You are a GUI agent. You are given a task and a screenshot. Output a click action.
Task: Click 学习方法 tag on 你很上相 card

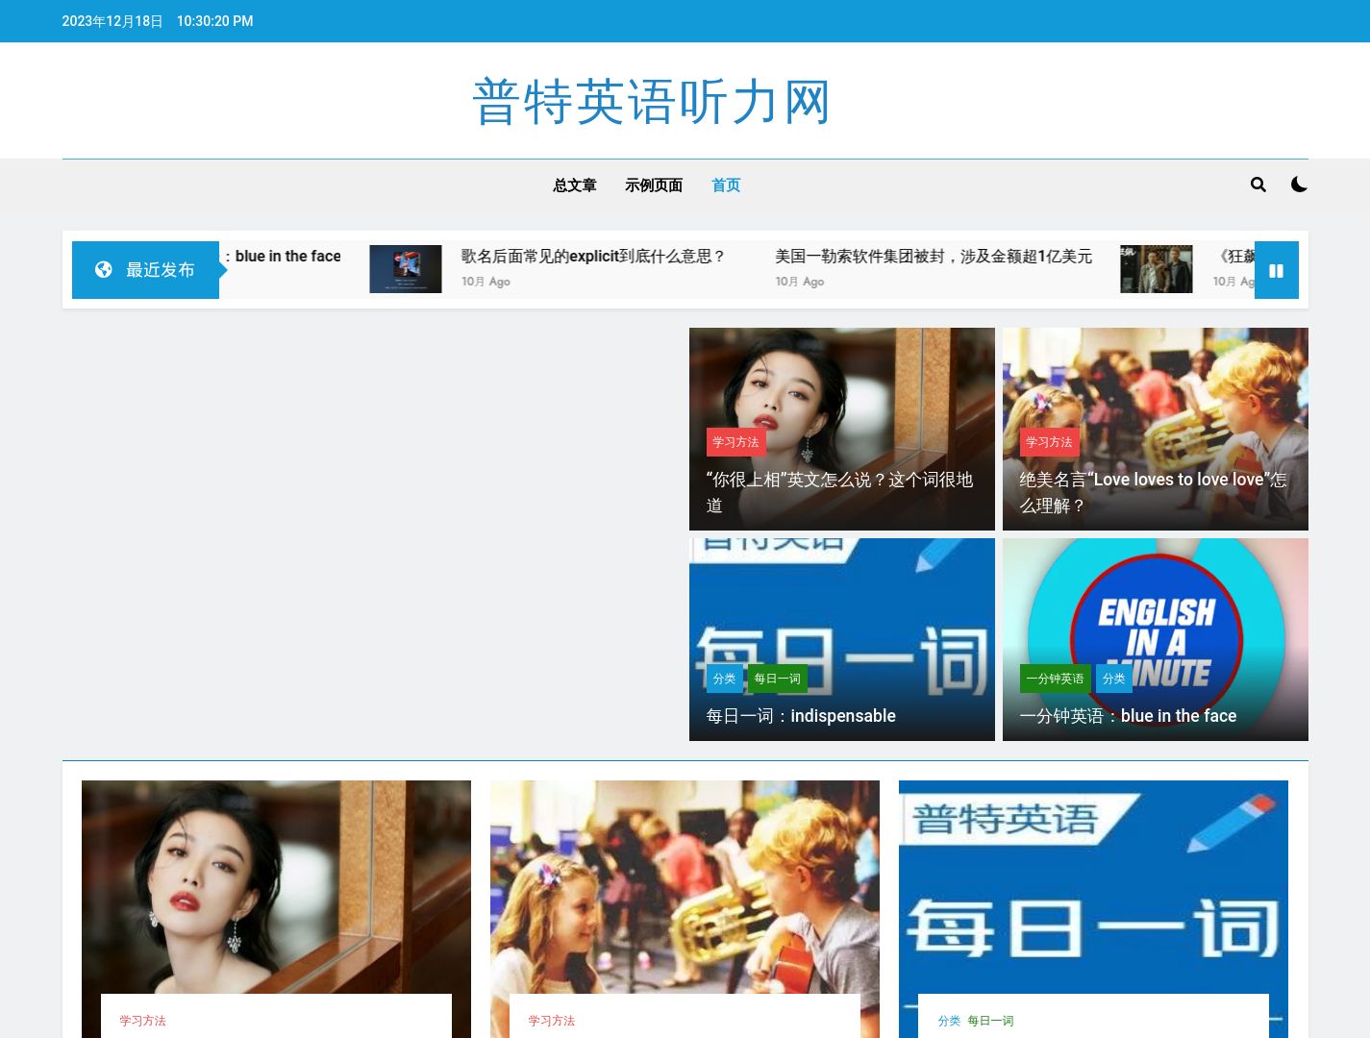point(735,442)
